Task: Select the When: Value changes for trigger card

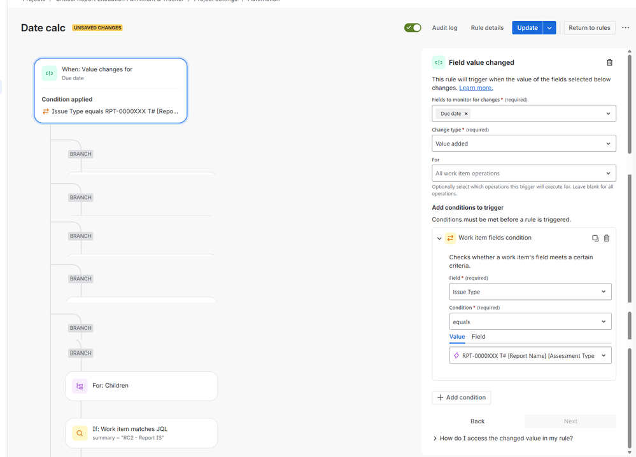Action: pos(110,90)
